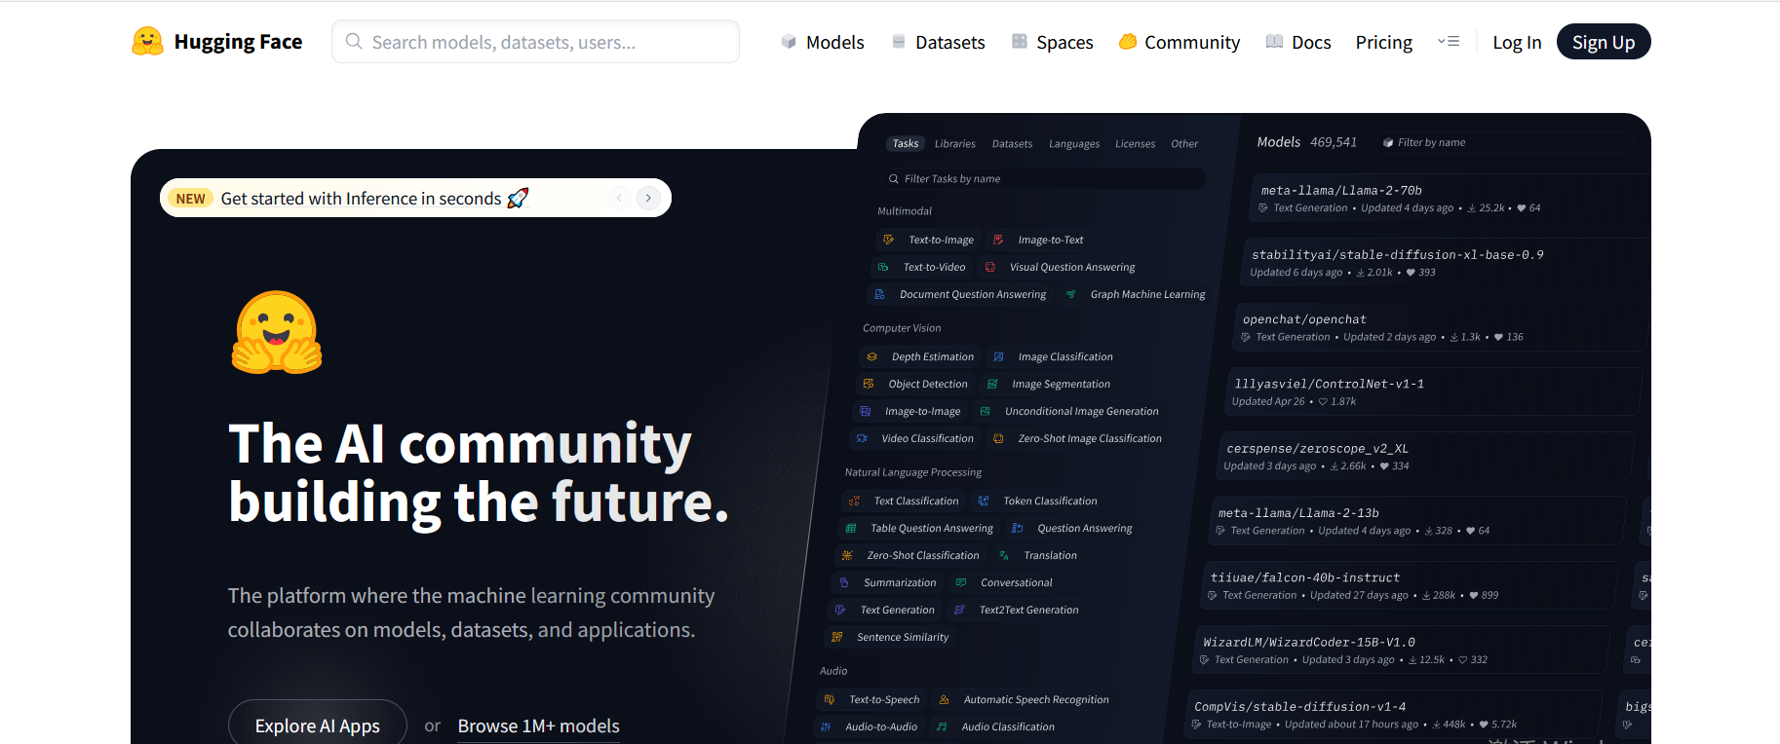1780x744 pixels.
Task: Click the Text-to-Image task icon
Action: [888, 240]
